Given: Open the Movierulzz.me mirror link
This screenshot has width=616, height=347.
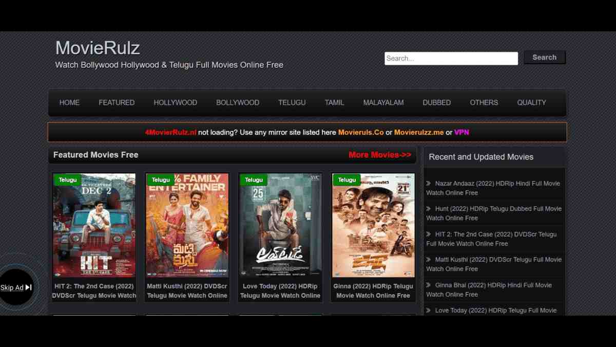Looking at the screenshot, I should pyautogui.click(x=419, y=132).
